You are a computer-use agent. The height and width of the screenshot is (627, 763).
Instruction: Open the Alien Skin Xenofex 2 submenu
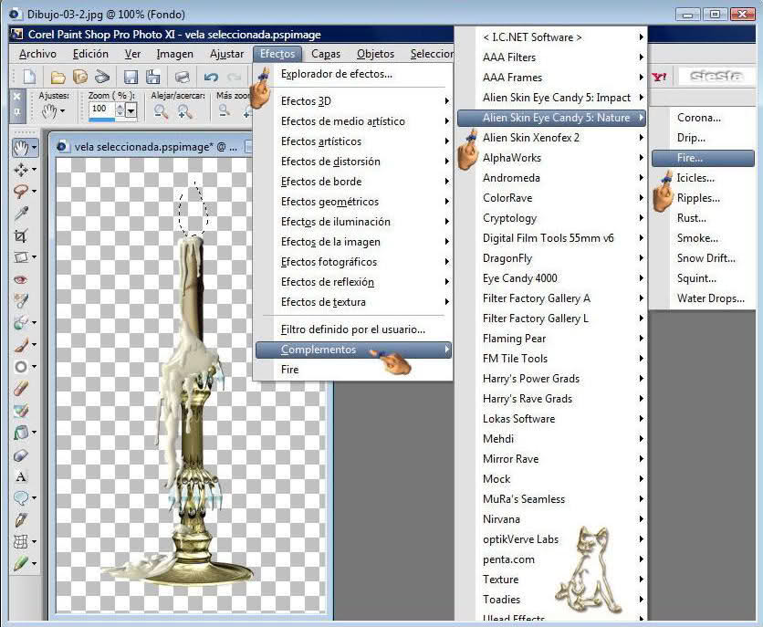tap(551, 138)
